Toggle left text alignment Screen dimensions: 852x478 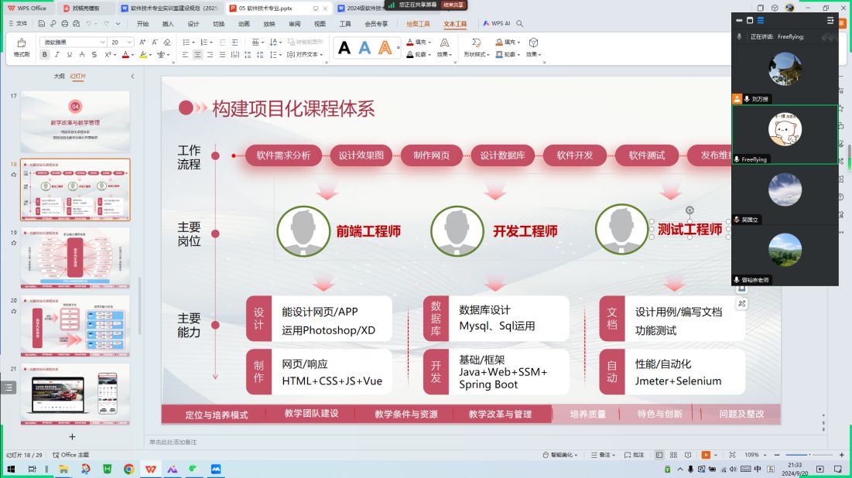tap(185, 54)
